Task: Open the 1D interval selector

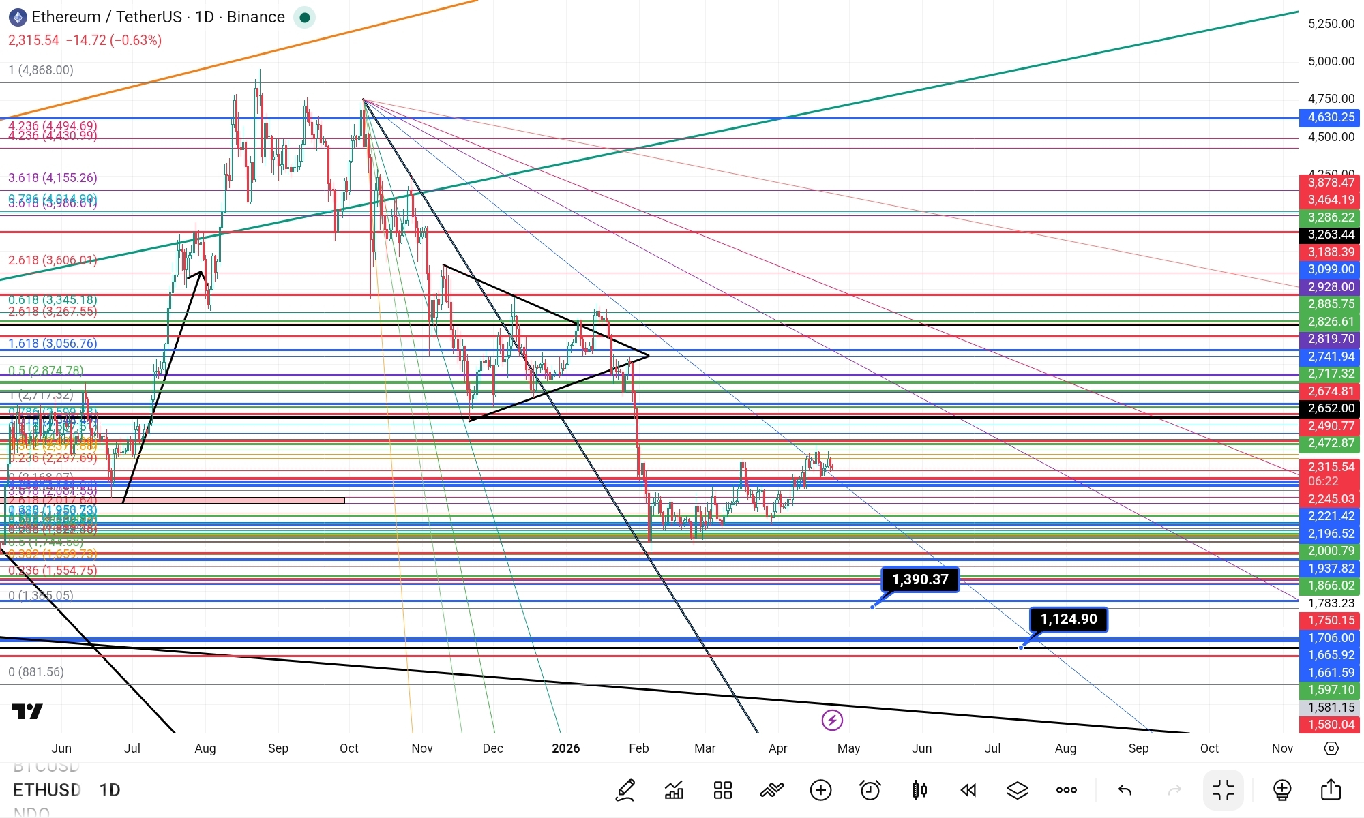Action: click(x=110, y=790)
